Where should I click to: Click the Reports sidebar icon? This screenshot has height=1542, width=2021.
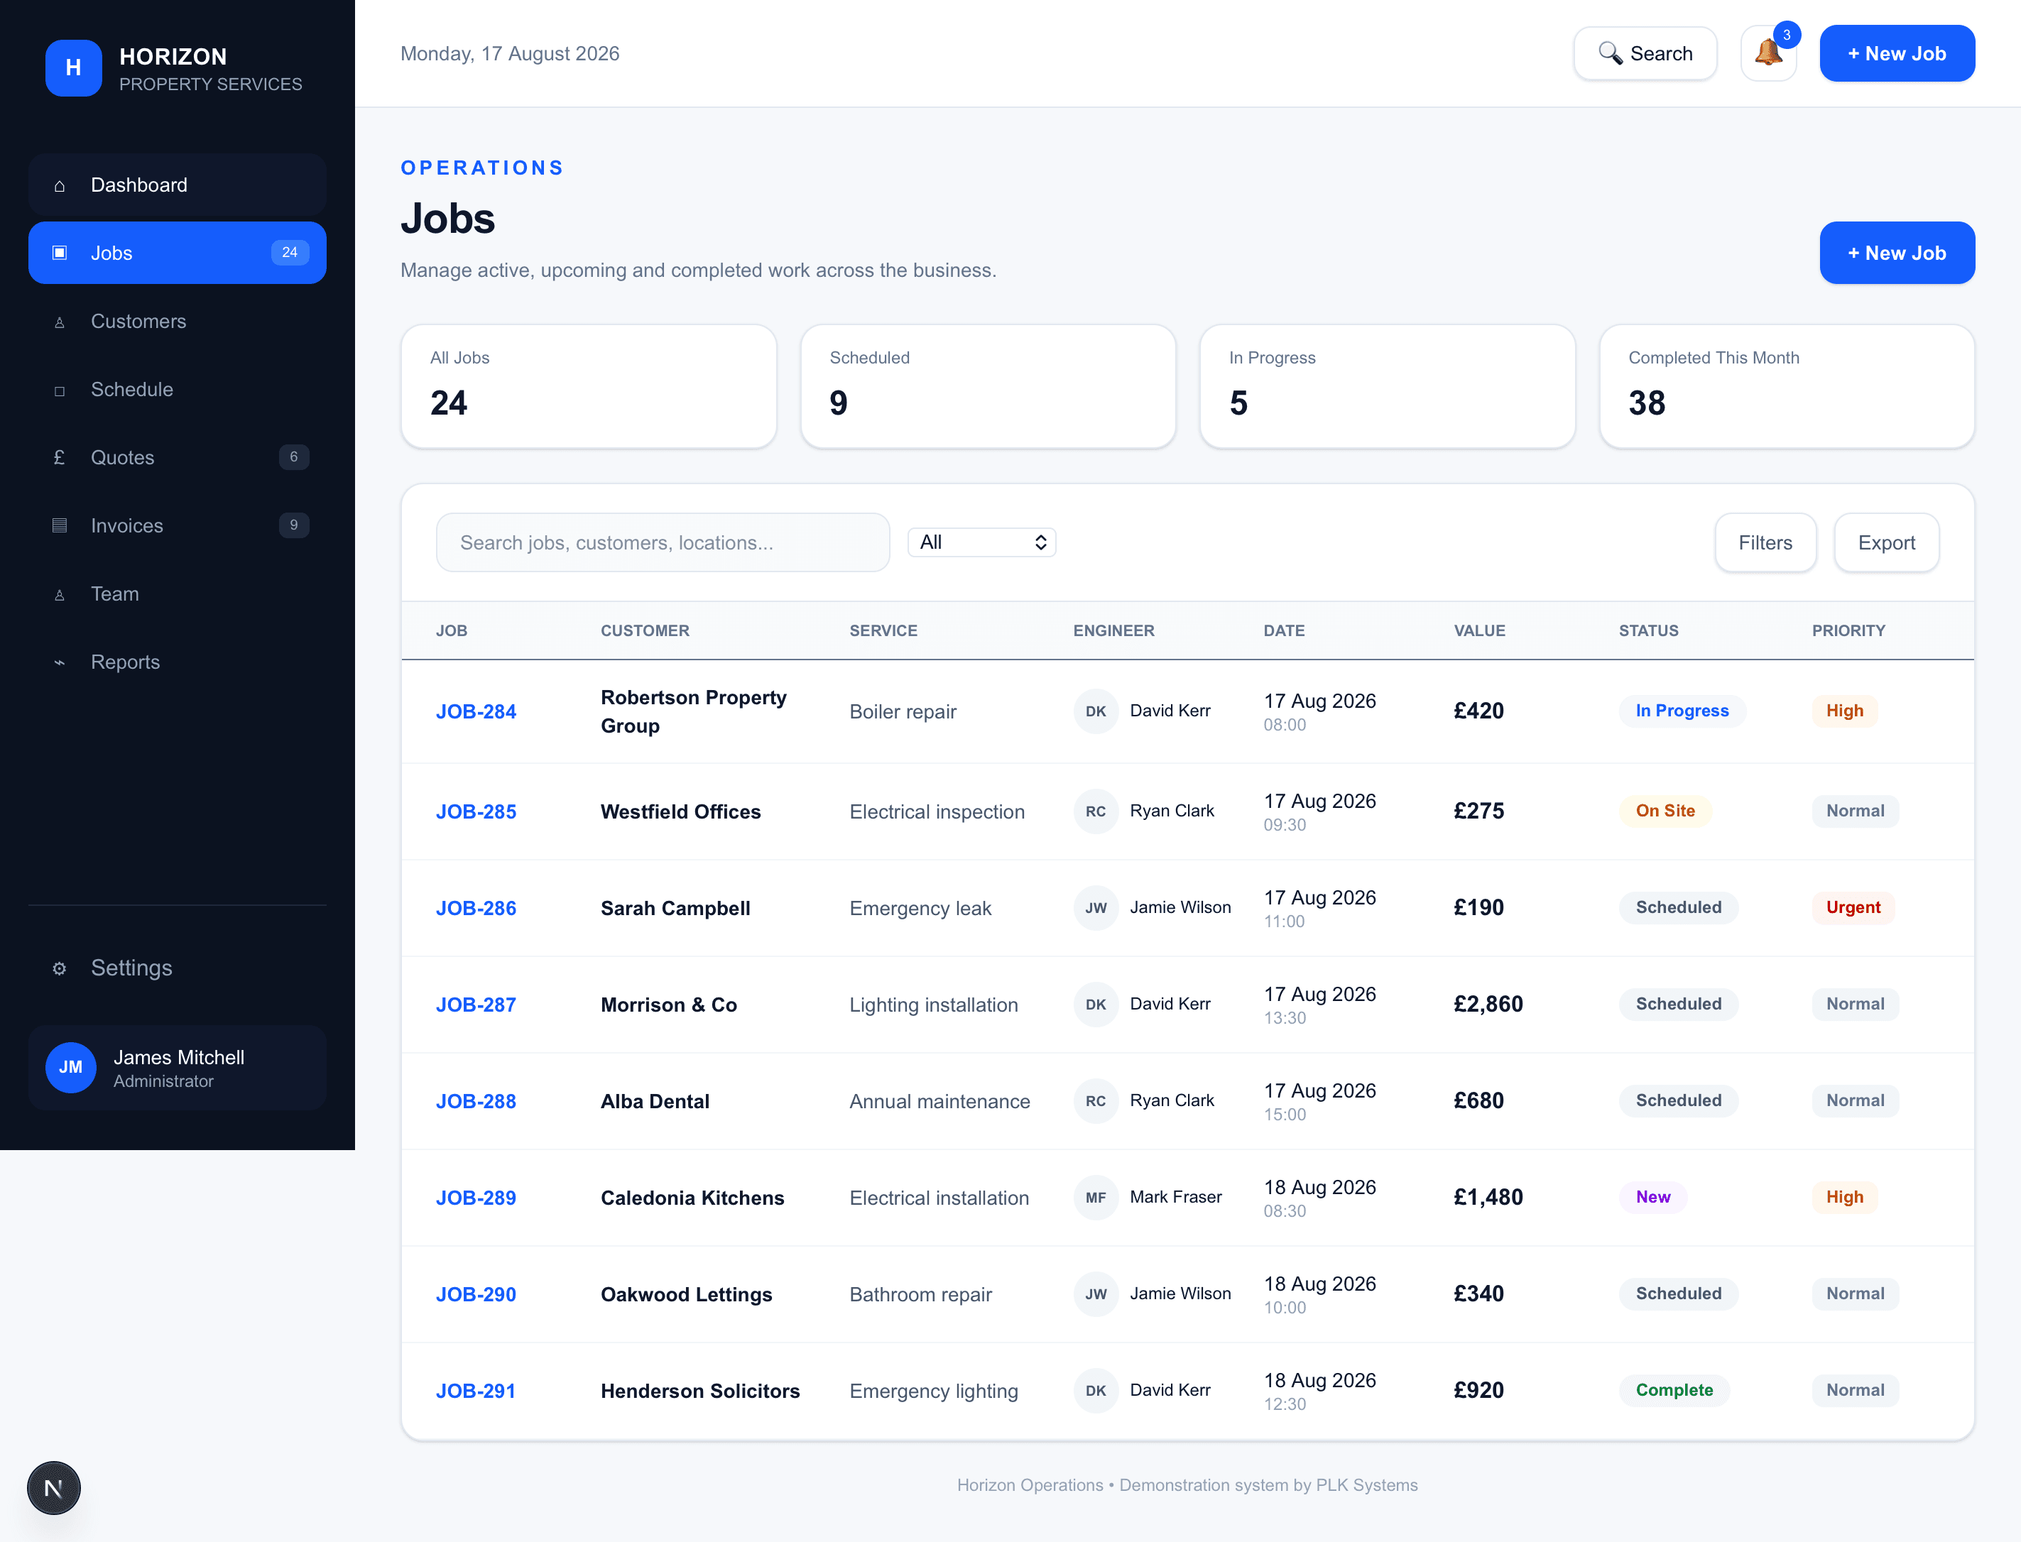coord(60,662)
